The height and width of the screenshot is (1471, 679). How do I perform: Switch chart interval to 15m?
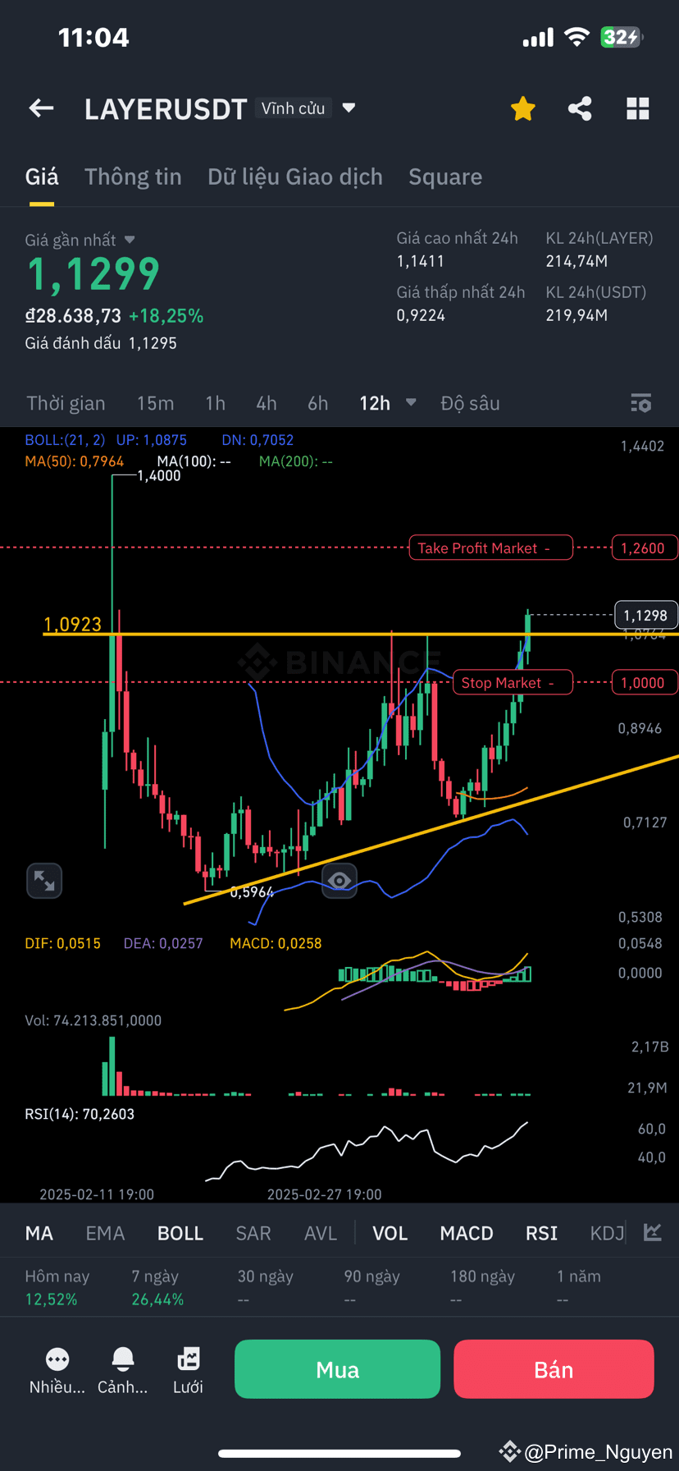pyautogui.click(x=155, y=403)
